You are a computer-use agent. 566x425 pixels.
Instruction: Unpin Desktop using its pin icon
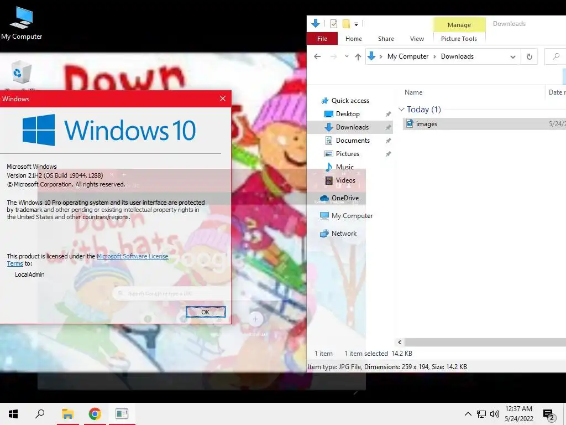click(388, 114)
